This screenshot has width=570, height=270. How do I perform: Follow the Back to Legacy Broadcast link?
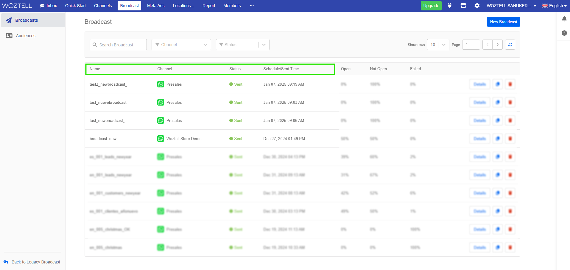[x=35, y=262]
